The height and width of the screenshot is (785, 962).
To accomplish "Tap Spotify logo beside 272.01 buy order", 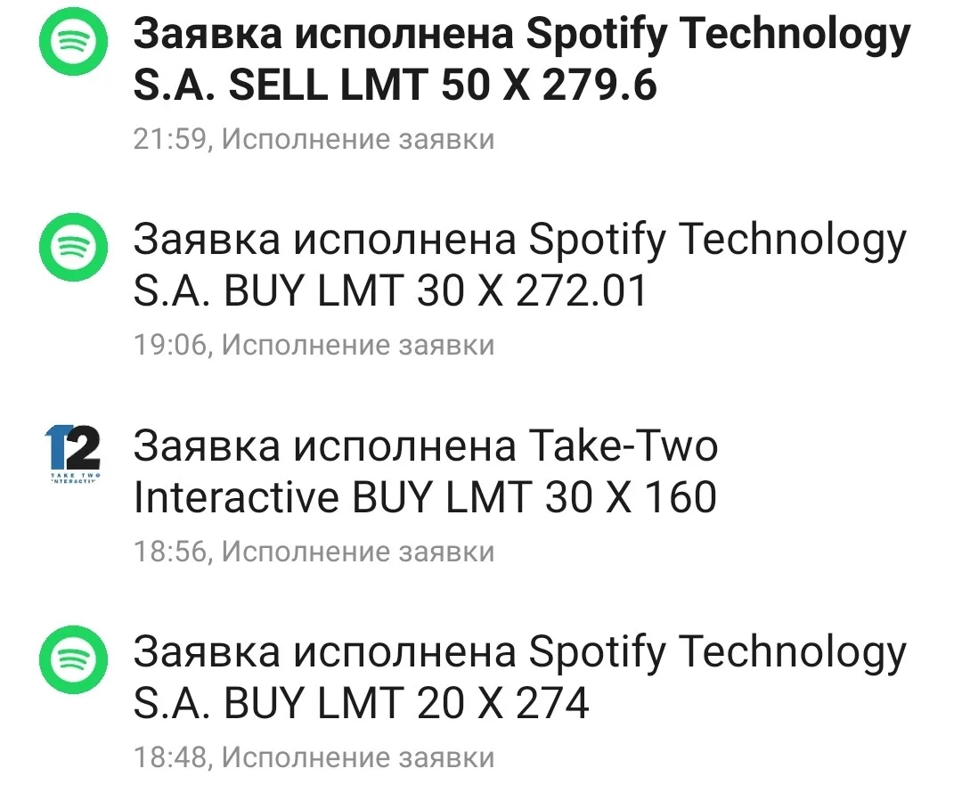I will pos(74,248).
